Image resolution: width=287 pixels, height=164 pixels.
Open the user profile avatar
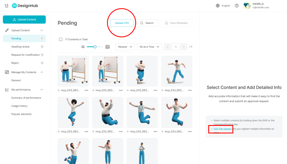tap(247, 6)
